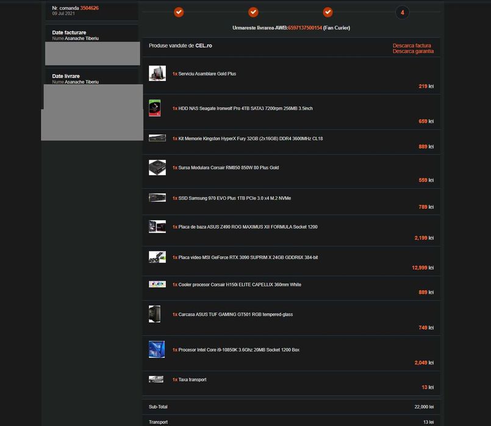Click Descarca factura link
491x426 pixels.
pyautogui.click(x=412, y=46)
